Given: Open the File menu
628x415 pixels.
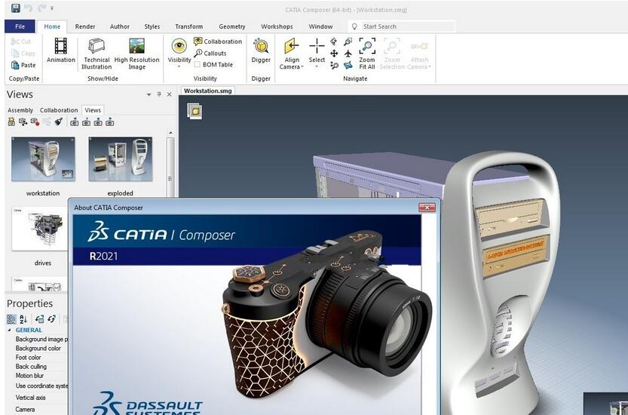Looking at the screenshot, I should (x=20, y=26).
